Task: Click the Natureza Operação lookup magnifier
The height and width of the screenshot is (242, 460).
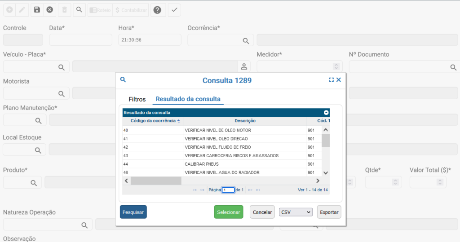Action: [84, 224]
